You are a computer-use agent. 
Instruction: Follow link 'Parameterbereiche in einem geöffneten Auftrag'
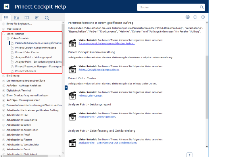point(107,44)
